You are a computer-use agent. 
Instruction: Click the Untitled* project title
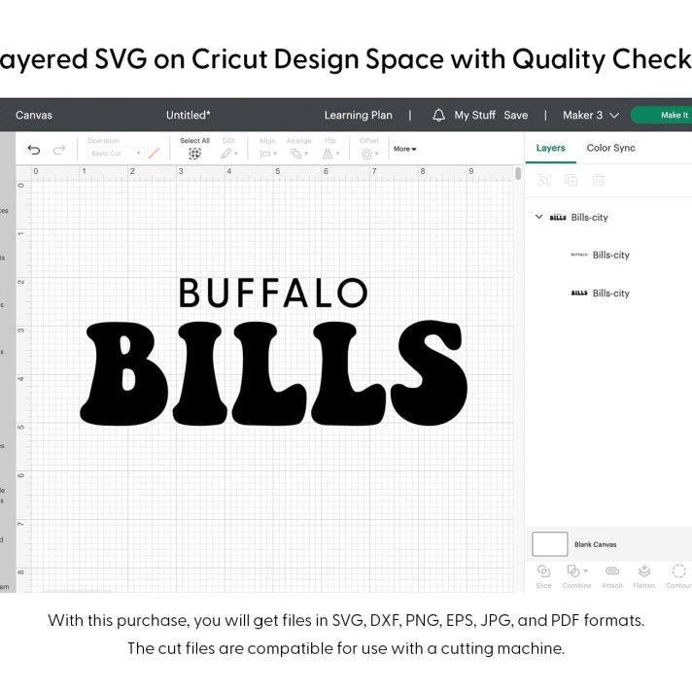[188, 116]
